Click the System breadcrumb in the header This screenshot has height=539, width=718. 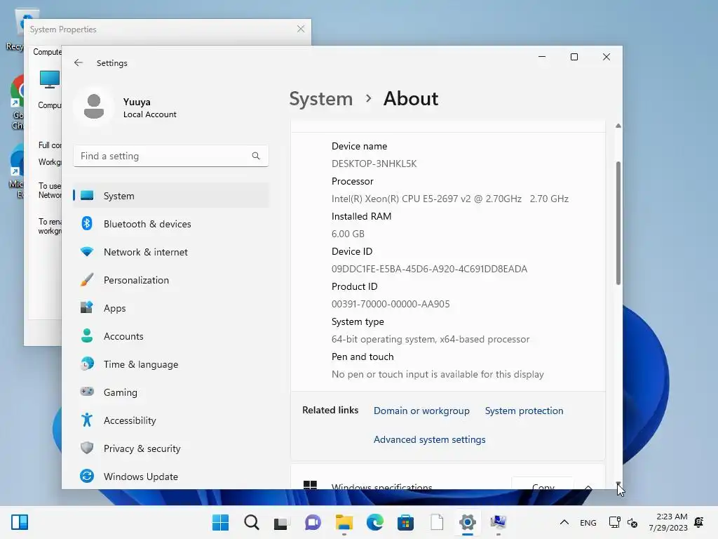pos(321,98)
